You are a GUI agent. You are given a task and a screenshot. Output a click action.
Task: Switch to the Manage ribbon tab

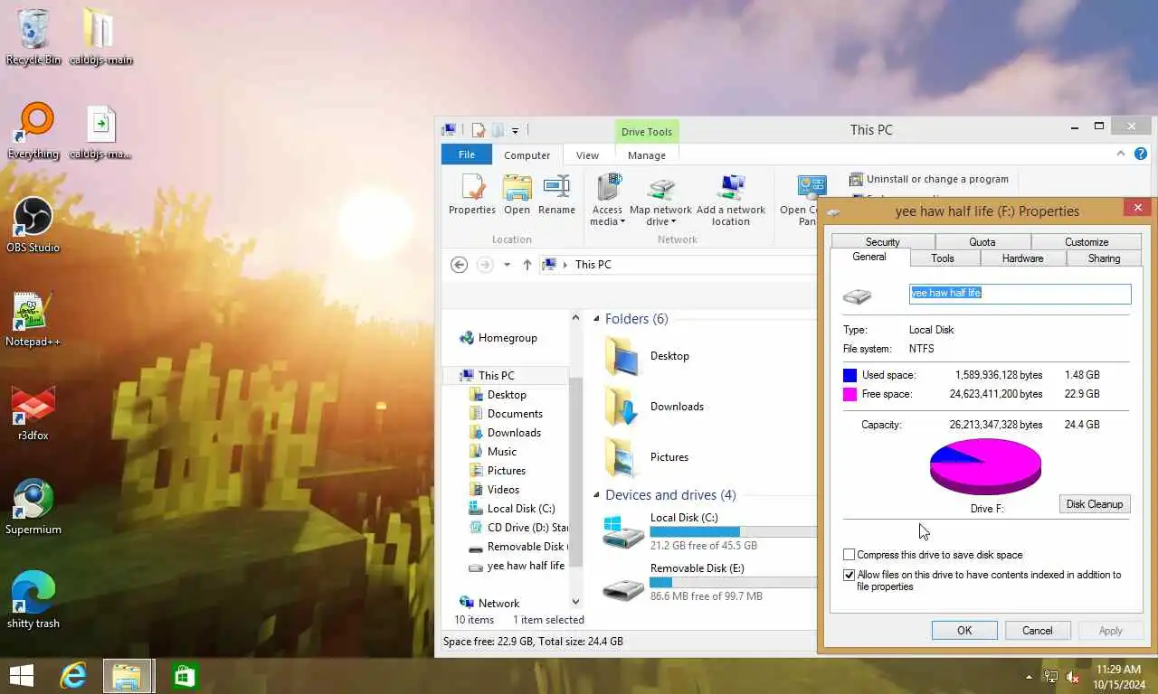(647, 155)
